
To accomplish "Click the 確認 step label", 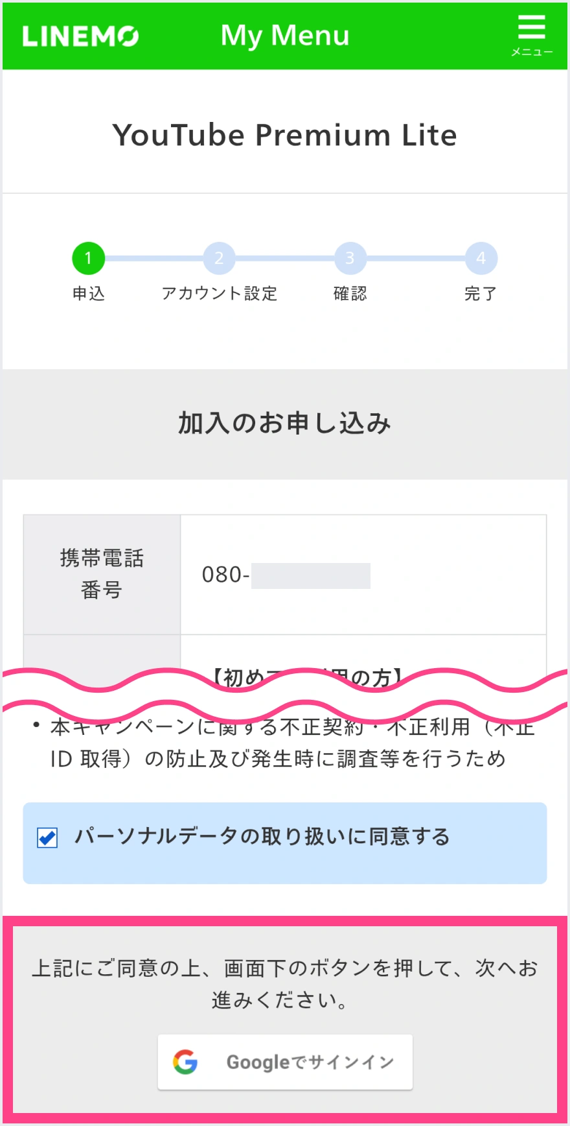I will 350,294.
